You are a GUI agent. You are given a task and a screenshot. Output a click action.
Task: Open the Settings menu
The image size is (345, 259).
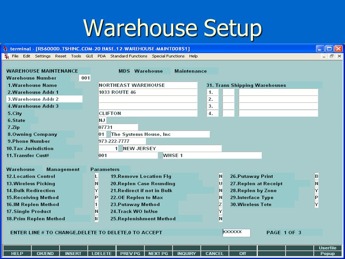click(43, 56)
